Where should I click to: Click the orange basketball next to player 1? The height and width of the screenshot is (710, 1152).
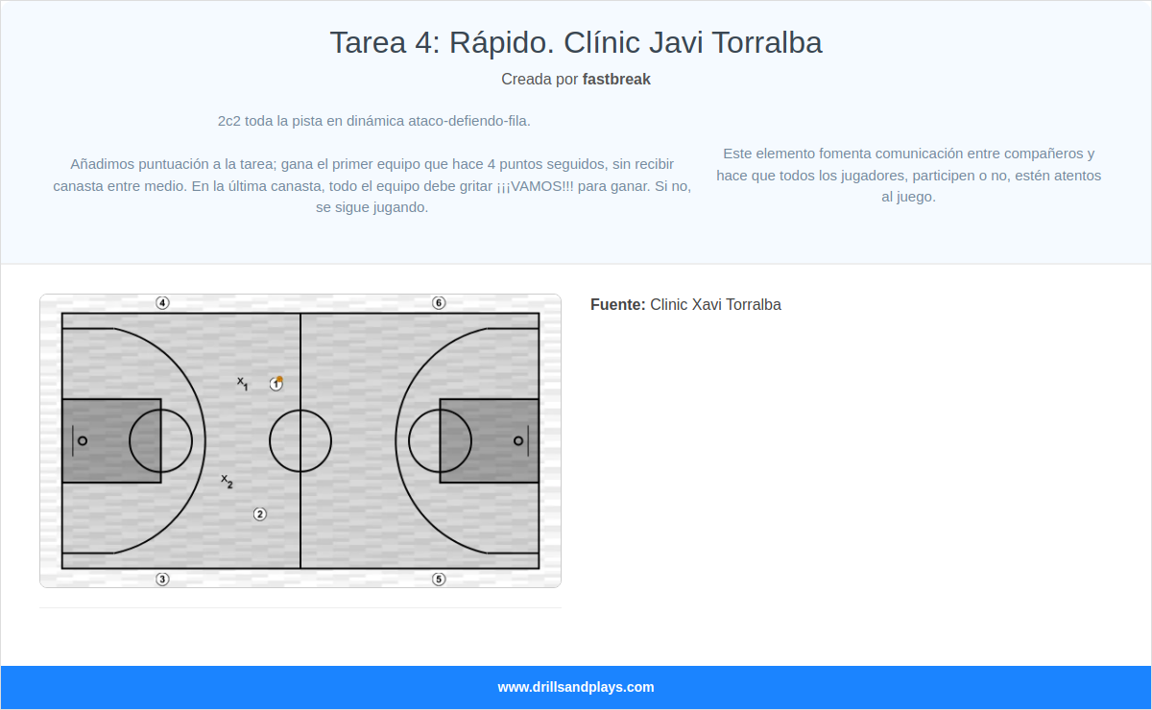pyautogui.click(x=279, y=380)
